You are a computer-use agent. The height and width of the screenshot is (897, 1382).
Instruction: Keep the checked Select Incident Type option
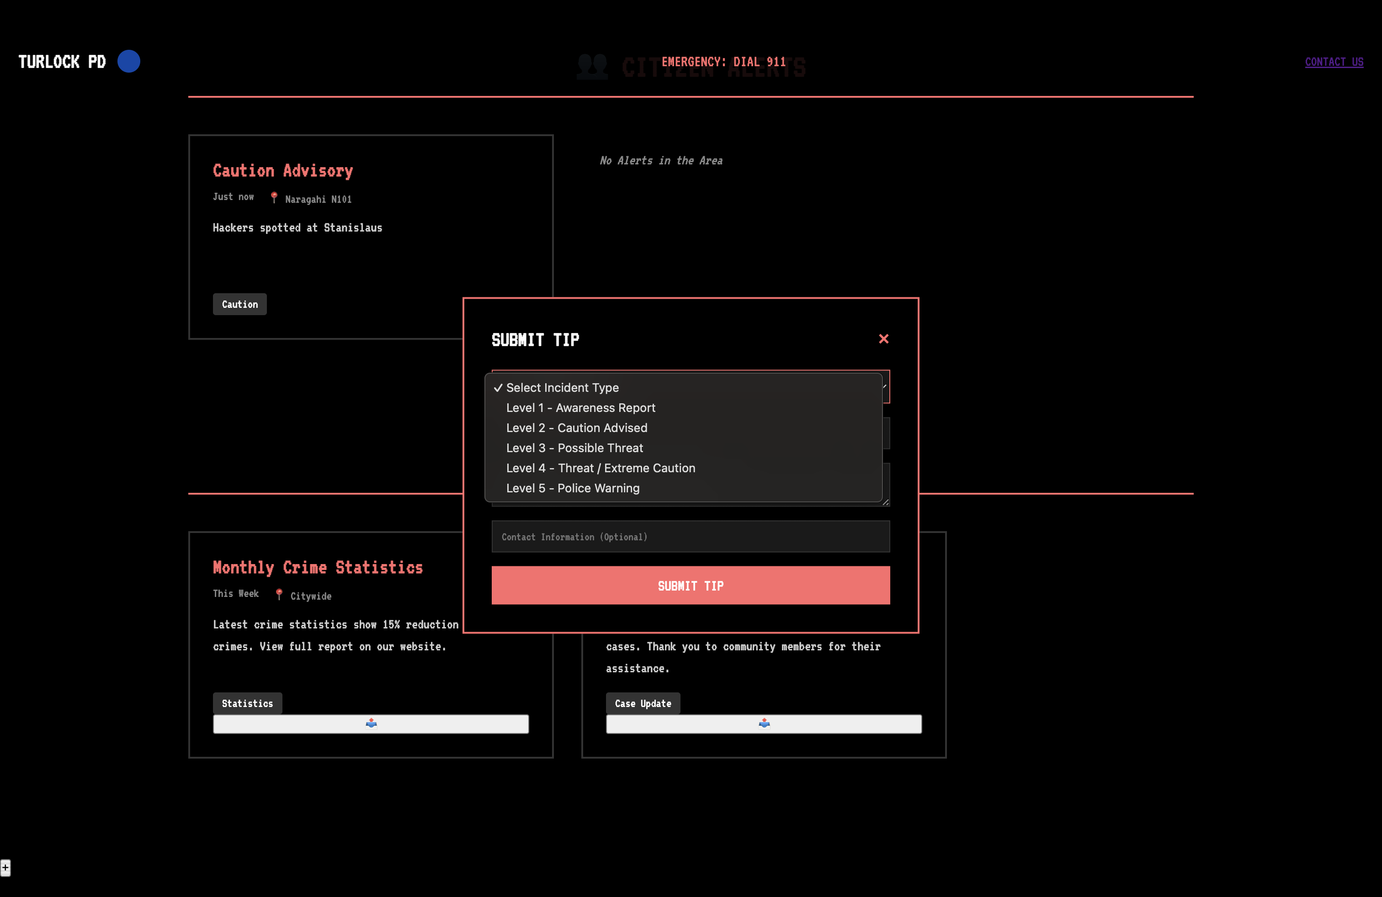point(562,388)
